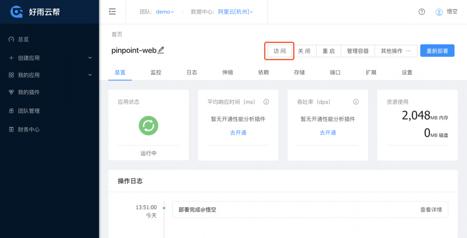Click the 访问 button

(280, 51)
